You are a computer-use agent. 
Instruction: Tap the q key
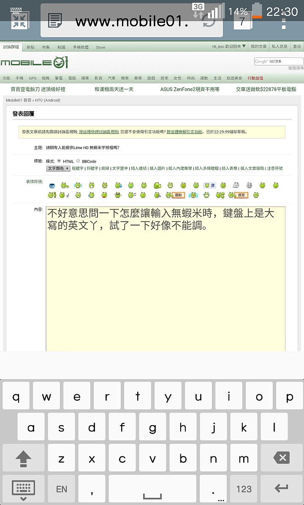tap(16, 396)
